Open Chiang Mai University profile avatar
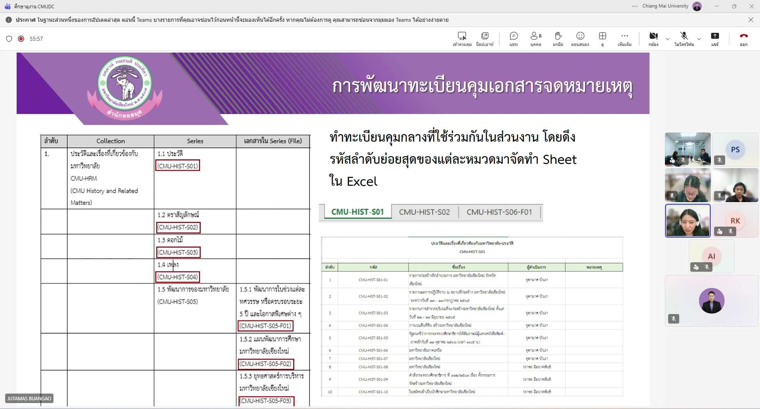 point(697,6)
